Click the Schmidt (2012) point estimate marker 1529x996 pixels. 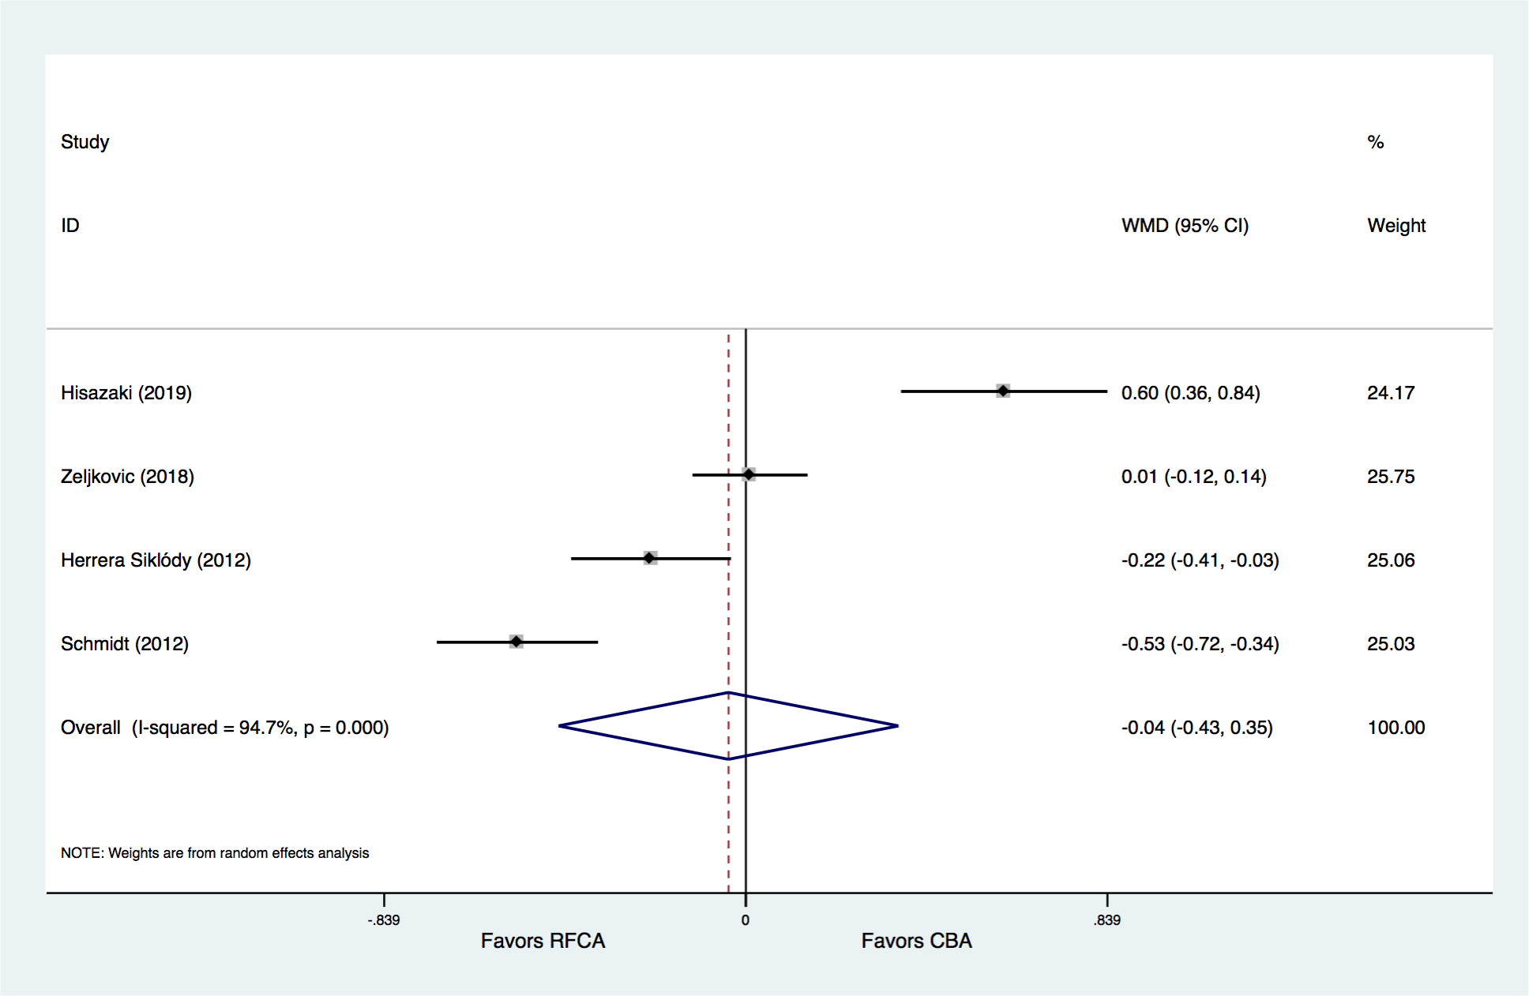[516, 642]
